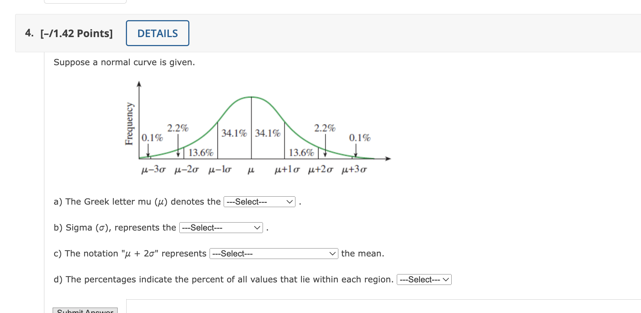This screenshot has height=313, width=641.
Task: Open the dropdown at the end of part d
Action: click(424, 279)
